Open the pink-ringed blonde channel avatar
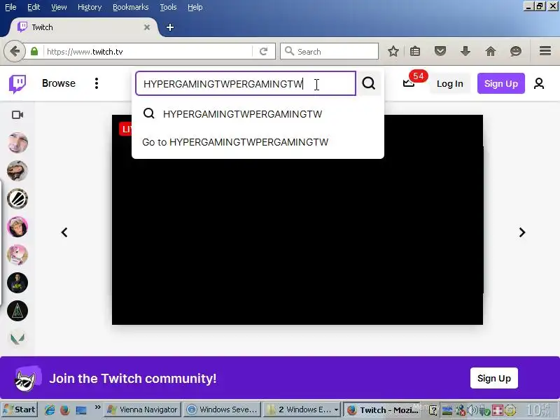Viewport: 560px width, 420px height. pyautogui.click(x=17, y=227)
